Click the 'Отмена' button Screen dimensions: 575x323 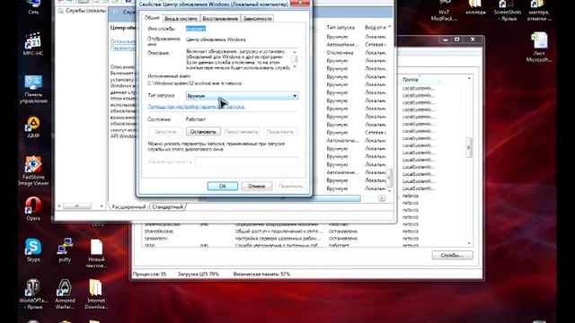[256, 186]
